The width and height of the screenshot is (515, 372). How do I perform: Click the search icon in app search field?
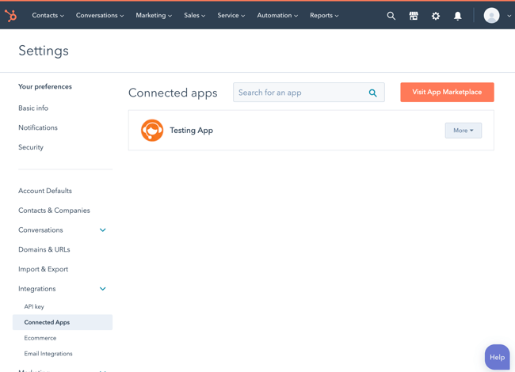(372, 93)
